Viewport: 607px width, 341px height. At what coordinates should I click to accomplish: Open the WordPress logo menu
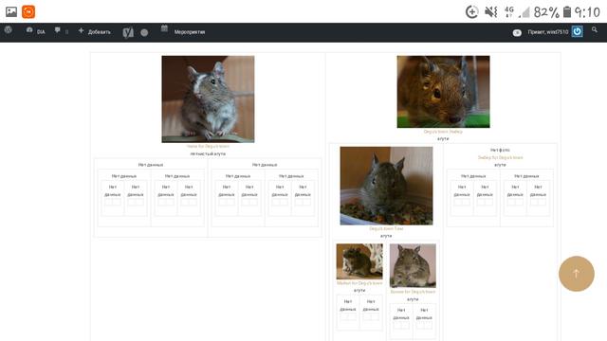[x=9, y=30]
